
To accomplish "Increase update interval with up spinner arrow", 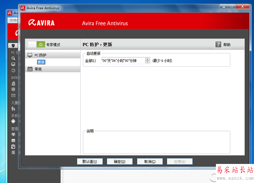I will point(147,59).
